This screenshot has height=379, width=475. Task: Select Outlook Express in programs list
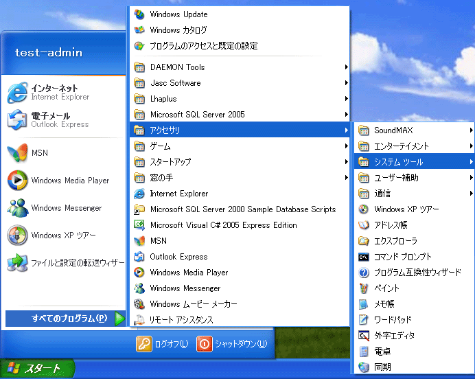pos(240,257)
